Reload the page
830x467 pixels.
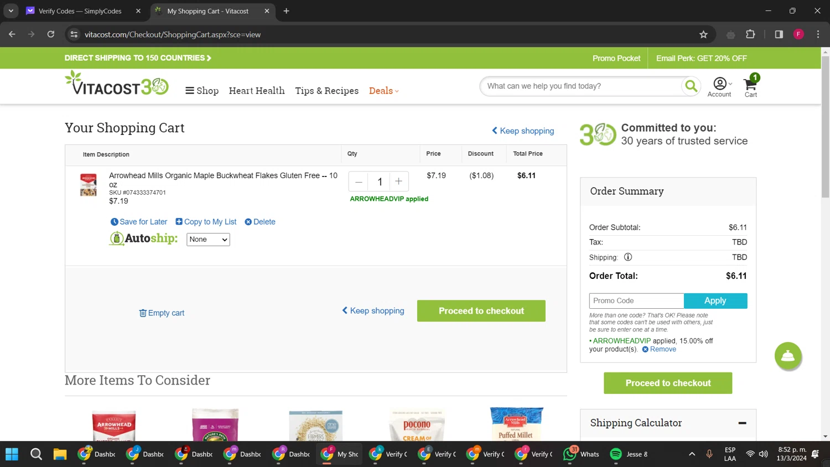point(51,34)
